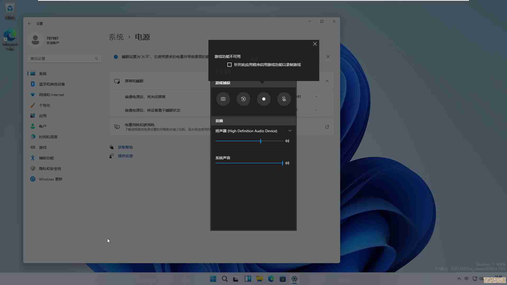Click the record last moments icon

[243, 99]
